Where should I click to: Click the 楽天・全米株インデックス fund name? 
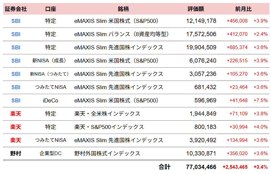tap(107, 114)
